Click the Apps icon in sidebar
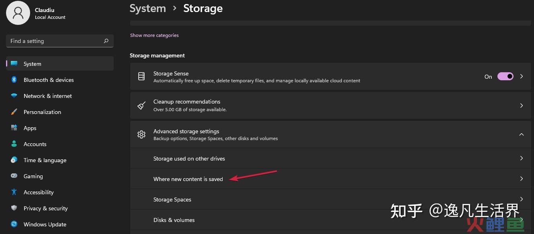This screenshot has width=534, height=234. pos(14,128)
